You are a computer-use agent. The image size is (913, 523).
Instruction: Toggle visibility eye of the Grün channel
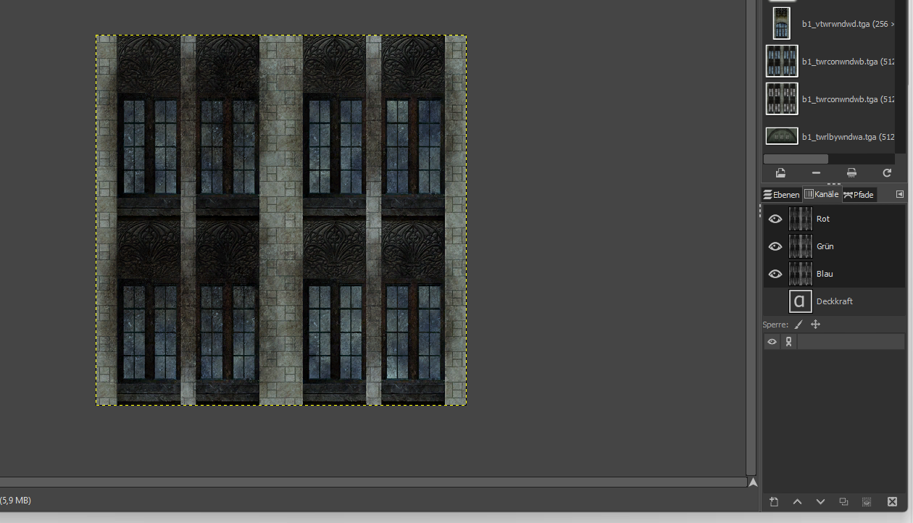(x=775, y=246)
